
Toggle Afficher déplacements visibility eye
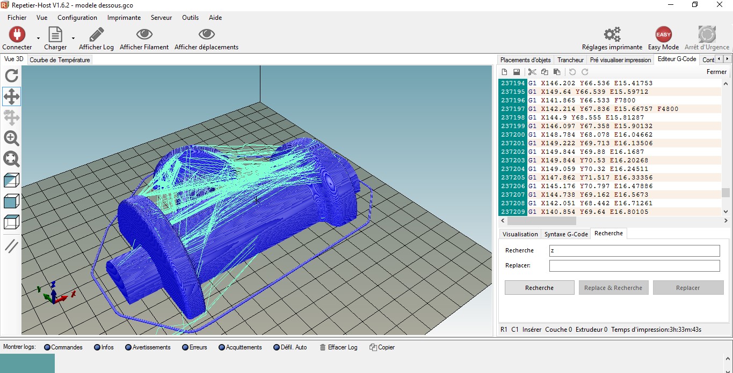tap(206, 35)
